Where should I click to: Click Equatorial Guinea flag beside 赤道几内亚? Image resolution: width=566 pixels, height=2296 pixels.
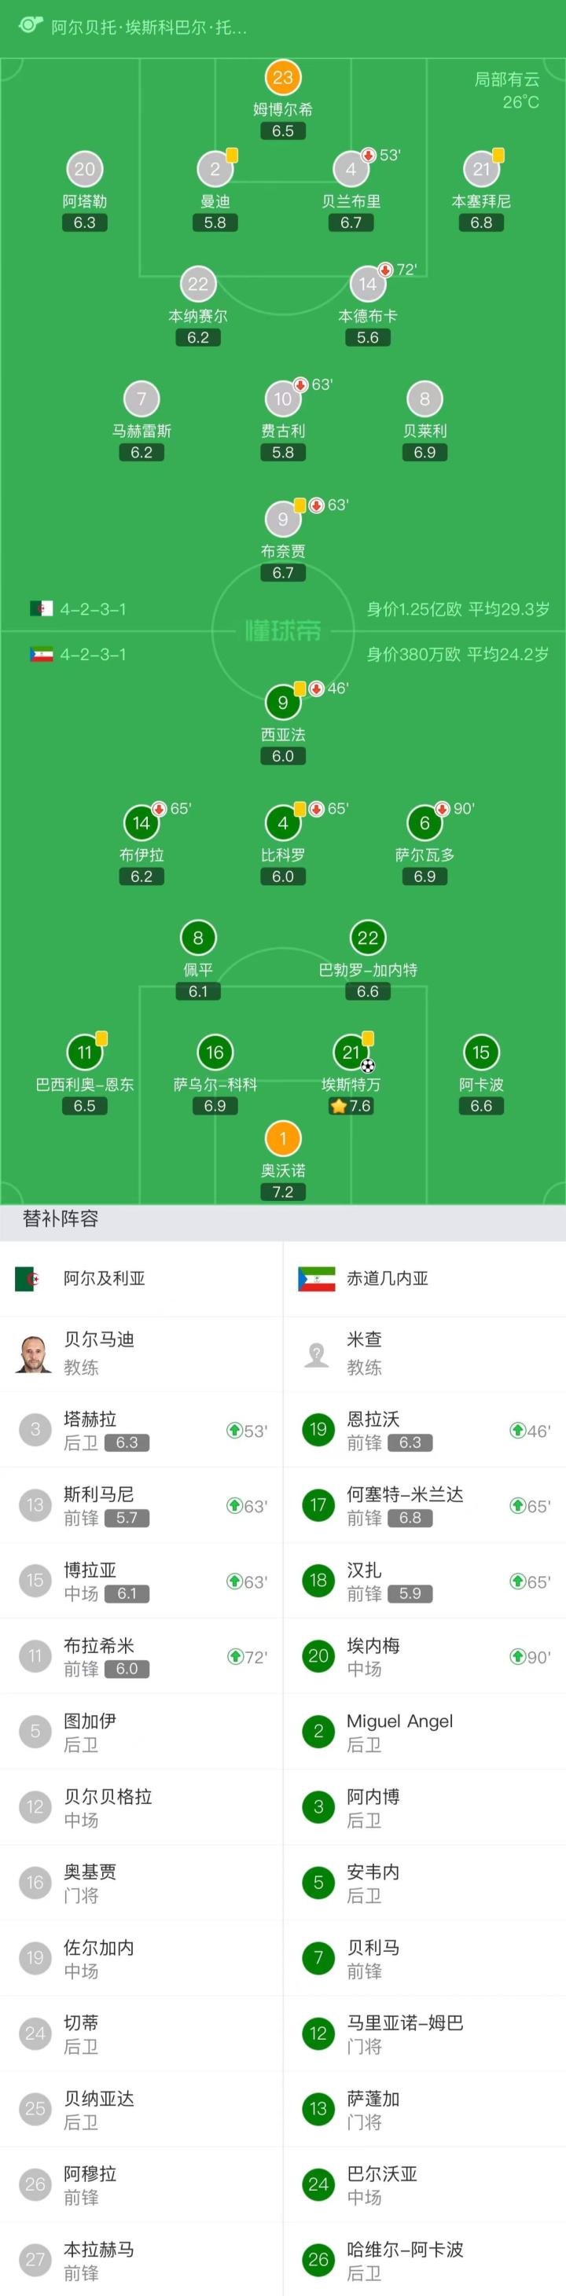[x=317, y=1279]
